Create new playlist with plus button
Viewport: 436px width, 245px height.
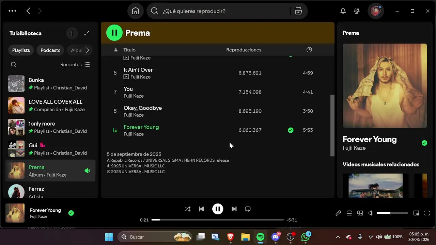(72, 33)
